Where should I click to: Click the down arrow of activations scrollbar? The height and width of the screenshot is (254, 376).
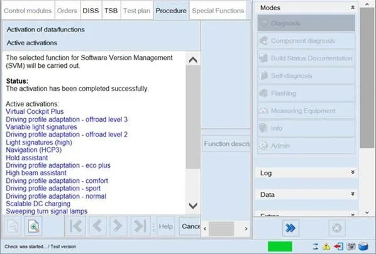point(193,206)
